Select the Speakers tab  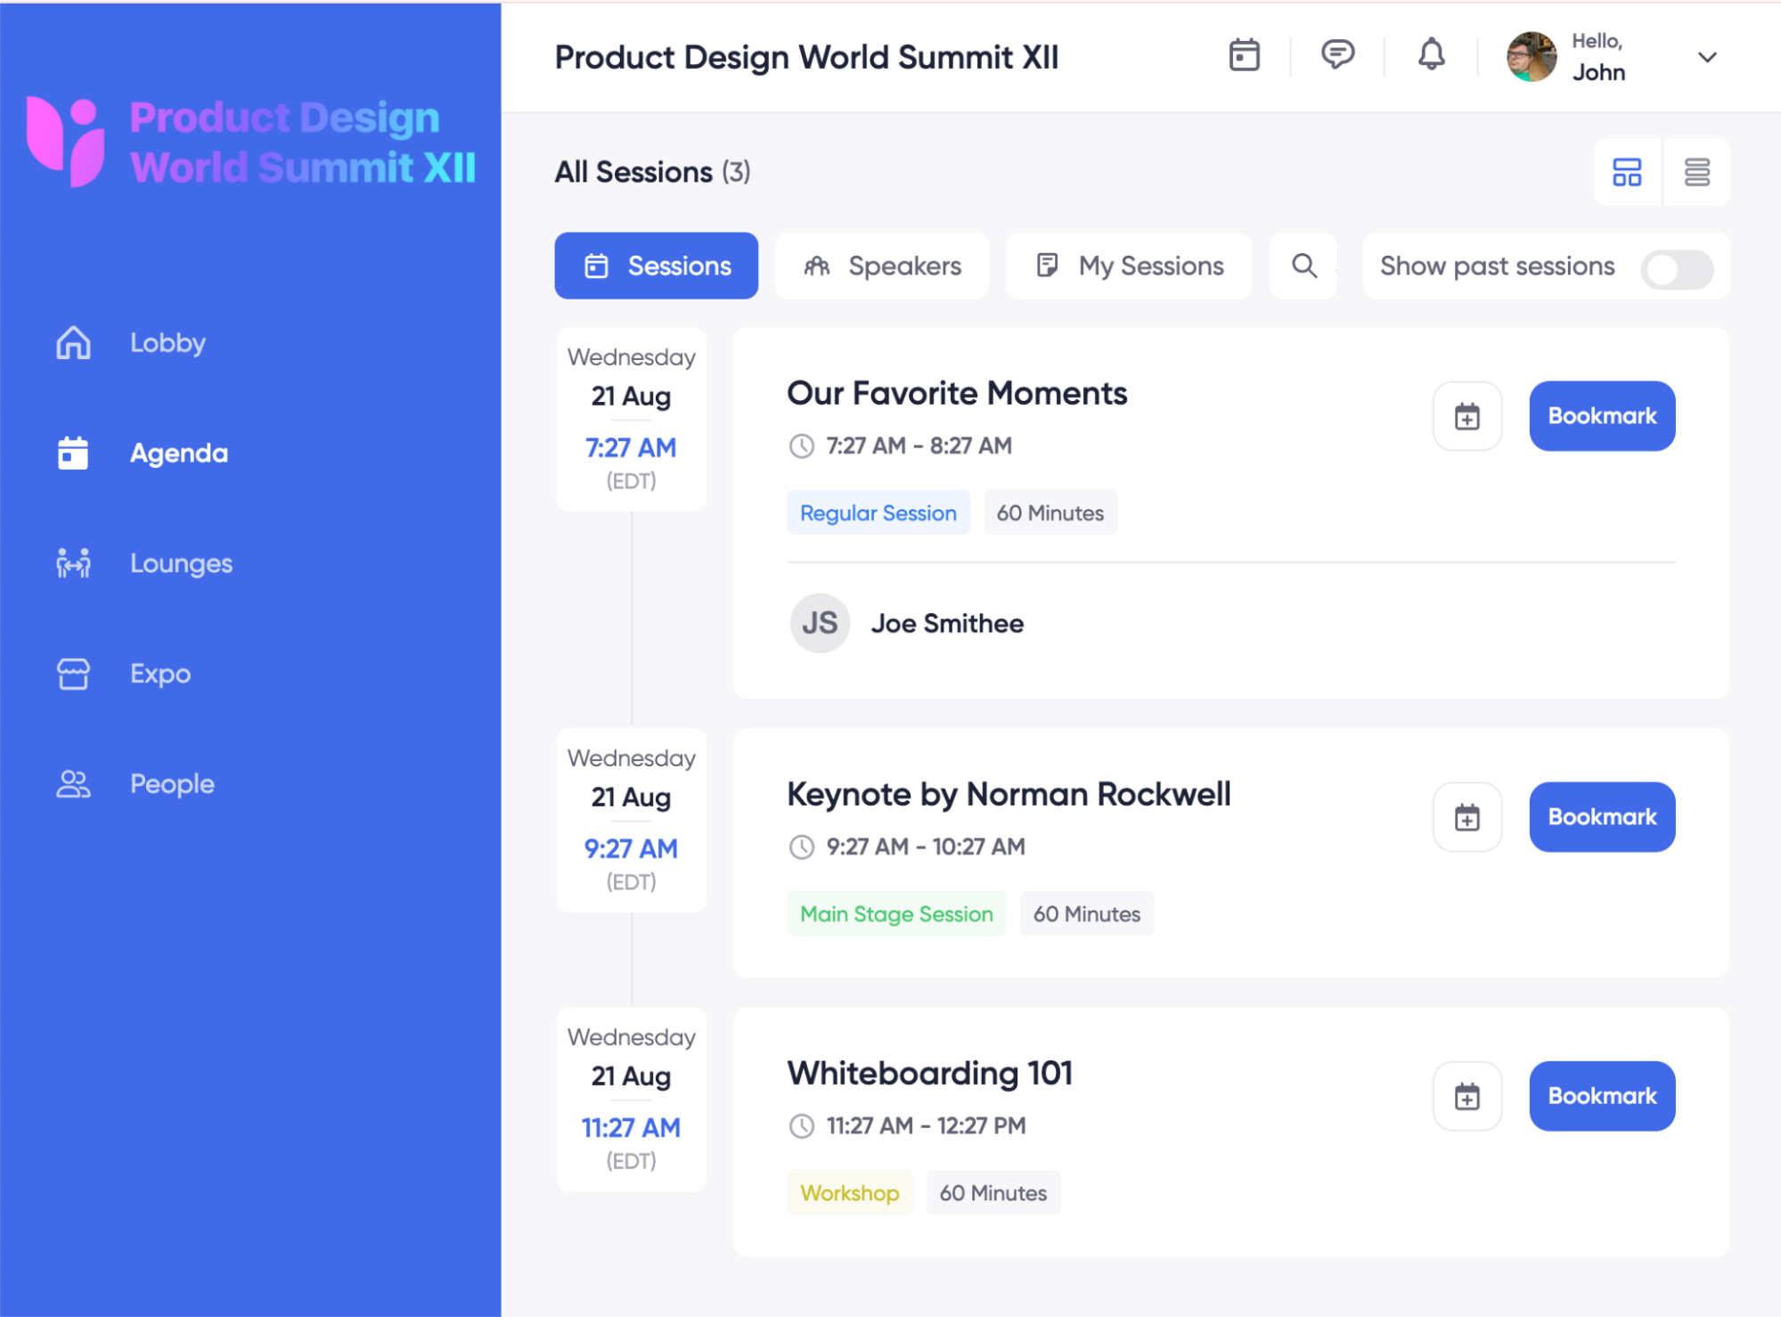point(882,266)
